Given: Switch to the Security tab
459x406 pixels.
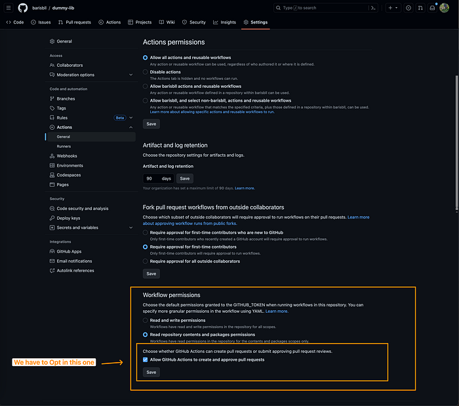Looking at the screenshot, I should pyautogui.click(x=194, y=22).
